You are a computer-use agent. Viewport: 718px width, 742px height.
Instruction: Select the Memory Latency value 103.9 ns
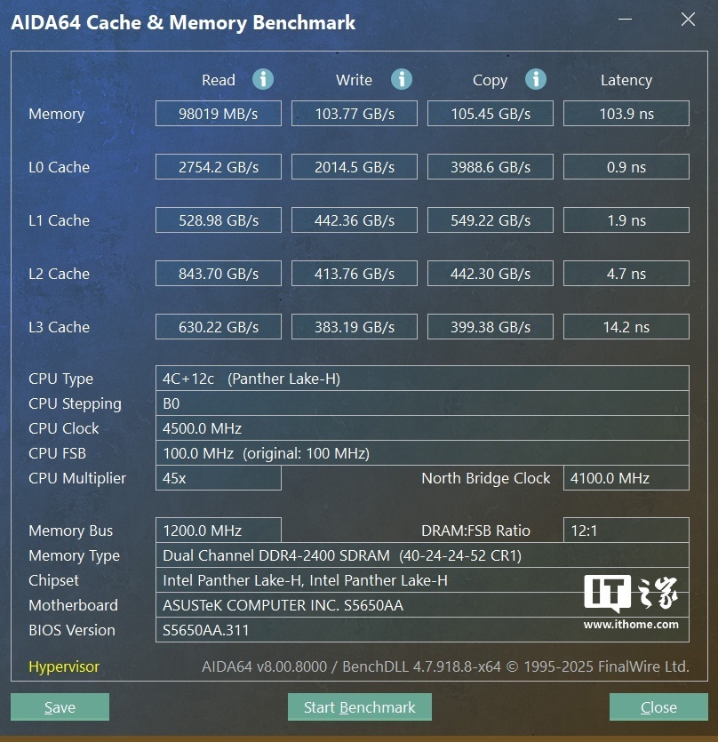point(626,114)
